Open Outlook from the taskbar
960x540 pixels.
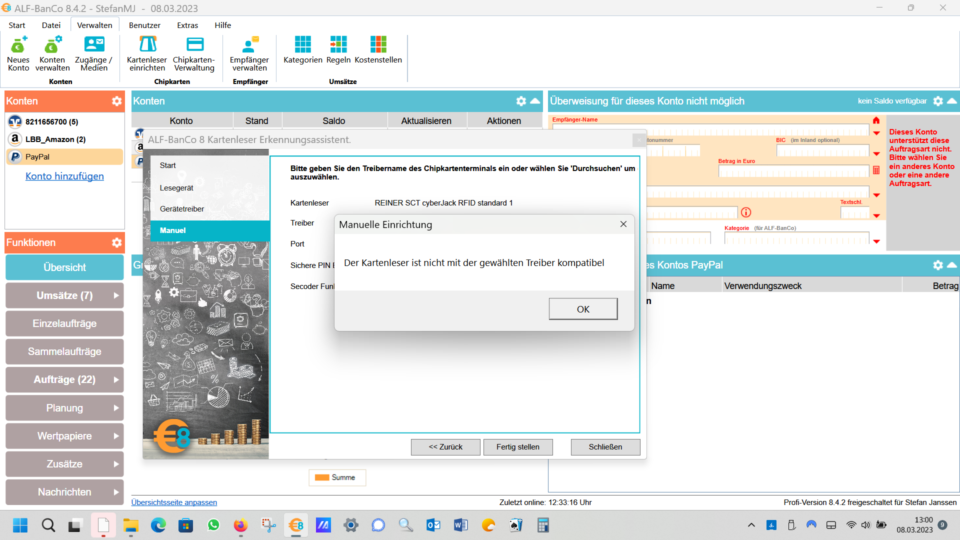click(433, 525)
